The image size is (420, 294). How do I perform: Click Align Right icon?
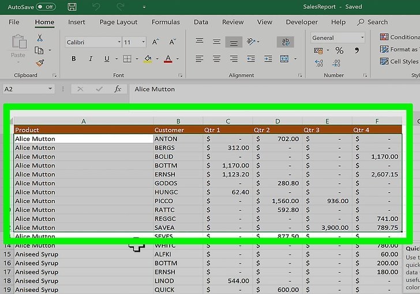coord(234,59)
